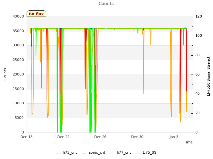Click the Dec 22 x-axis label
Screen dimensions: 213x159
point(63,137)
